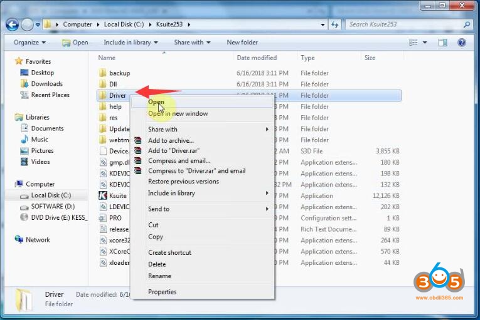Select the res folder icon

103,118
